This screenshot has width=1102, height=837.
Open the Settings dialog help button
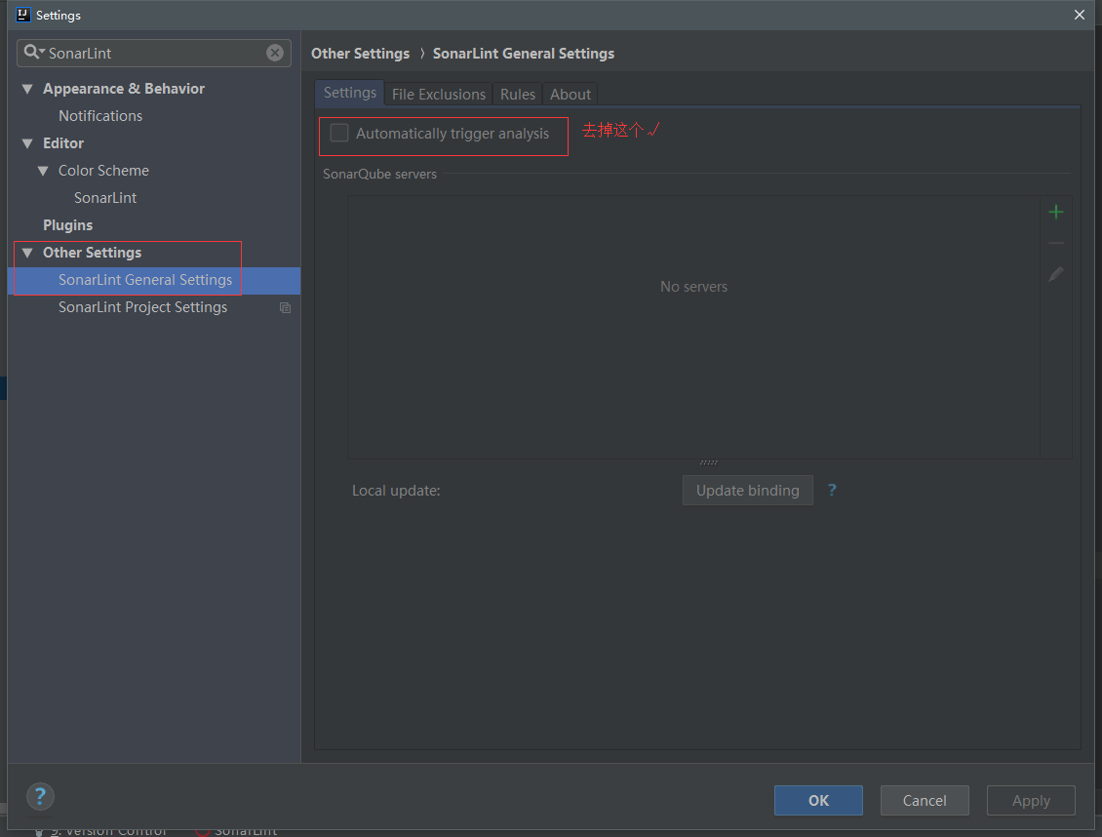[40, 796]
